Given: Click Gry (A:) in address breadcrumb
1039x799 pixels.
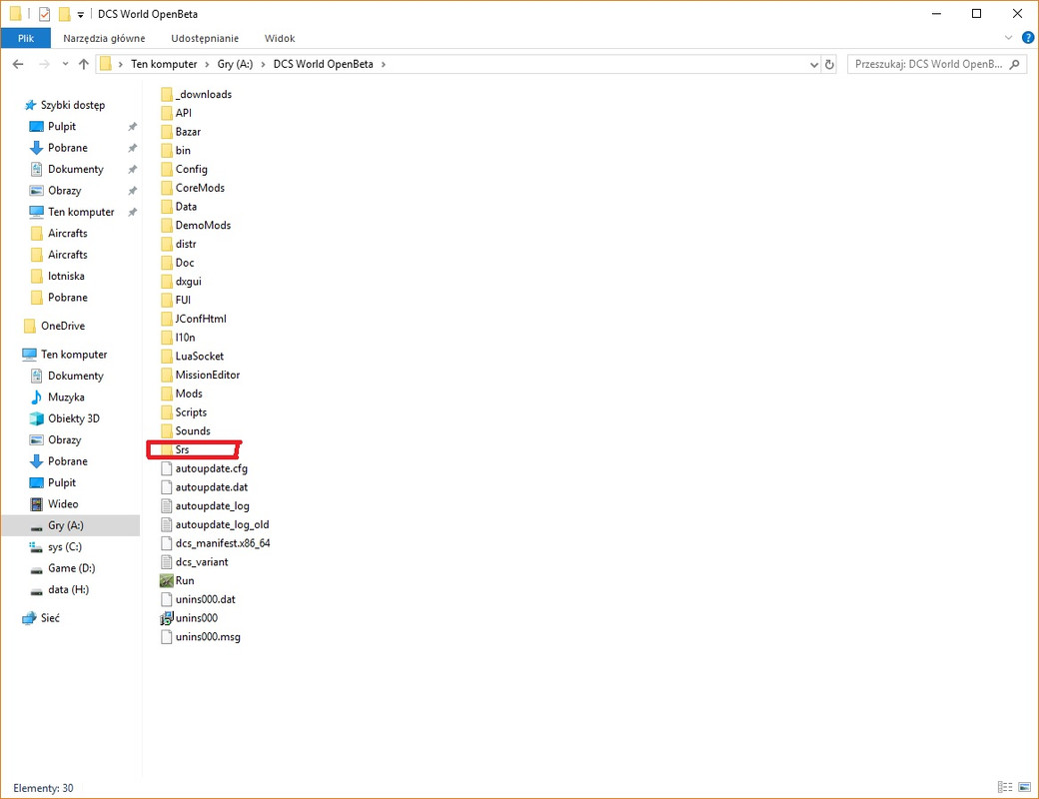Looking at the screenshot, I should (x=235, y=64).
